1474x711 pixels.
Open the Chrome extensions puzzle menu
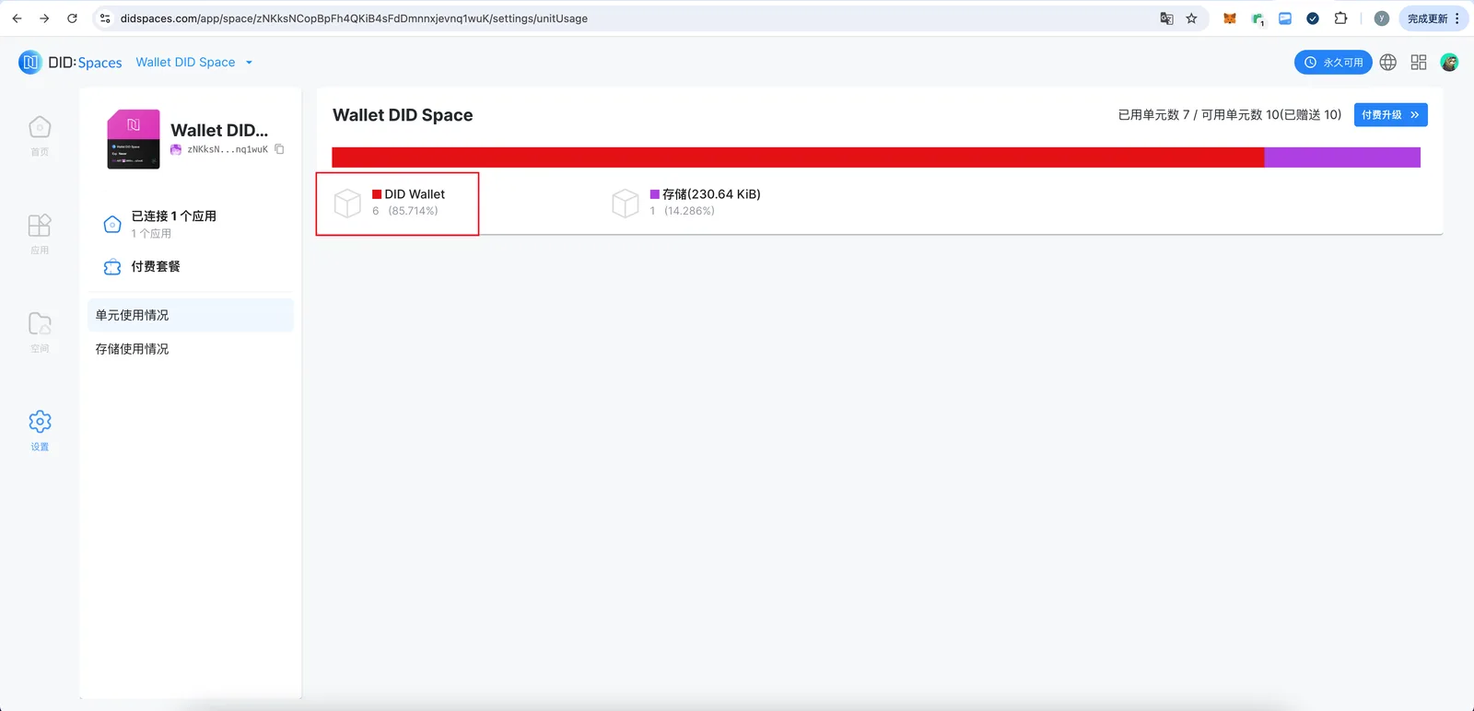tap(1340, 18)
